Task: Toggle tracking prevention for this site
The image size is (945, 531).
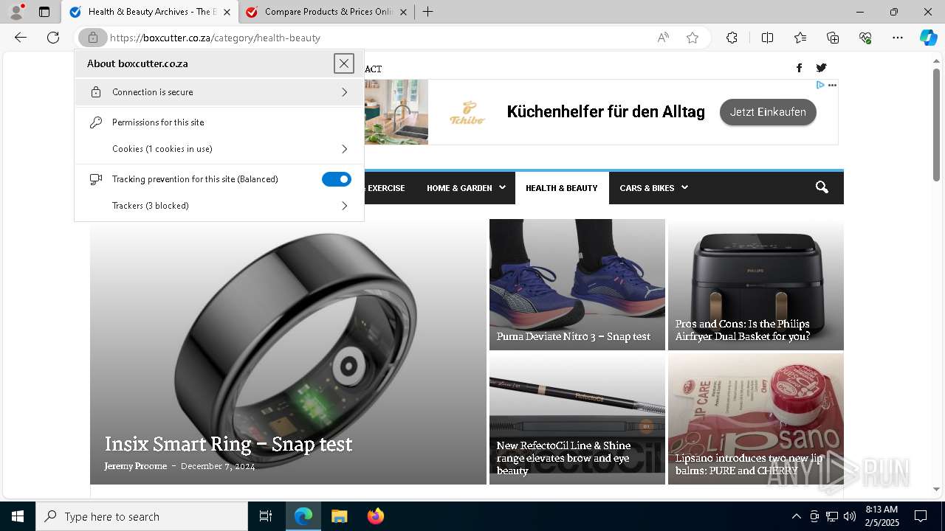Action: pyautogui.click(x=337, y=179)
